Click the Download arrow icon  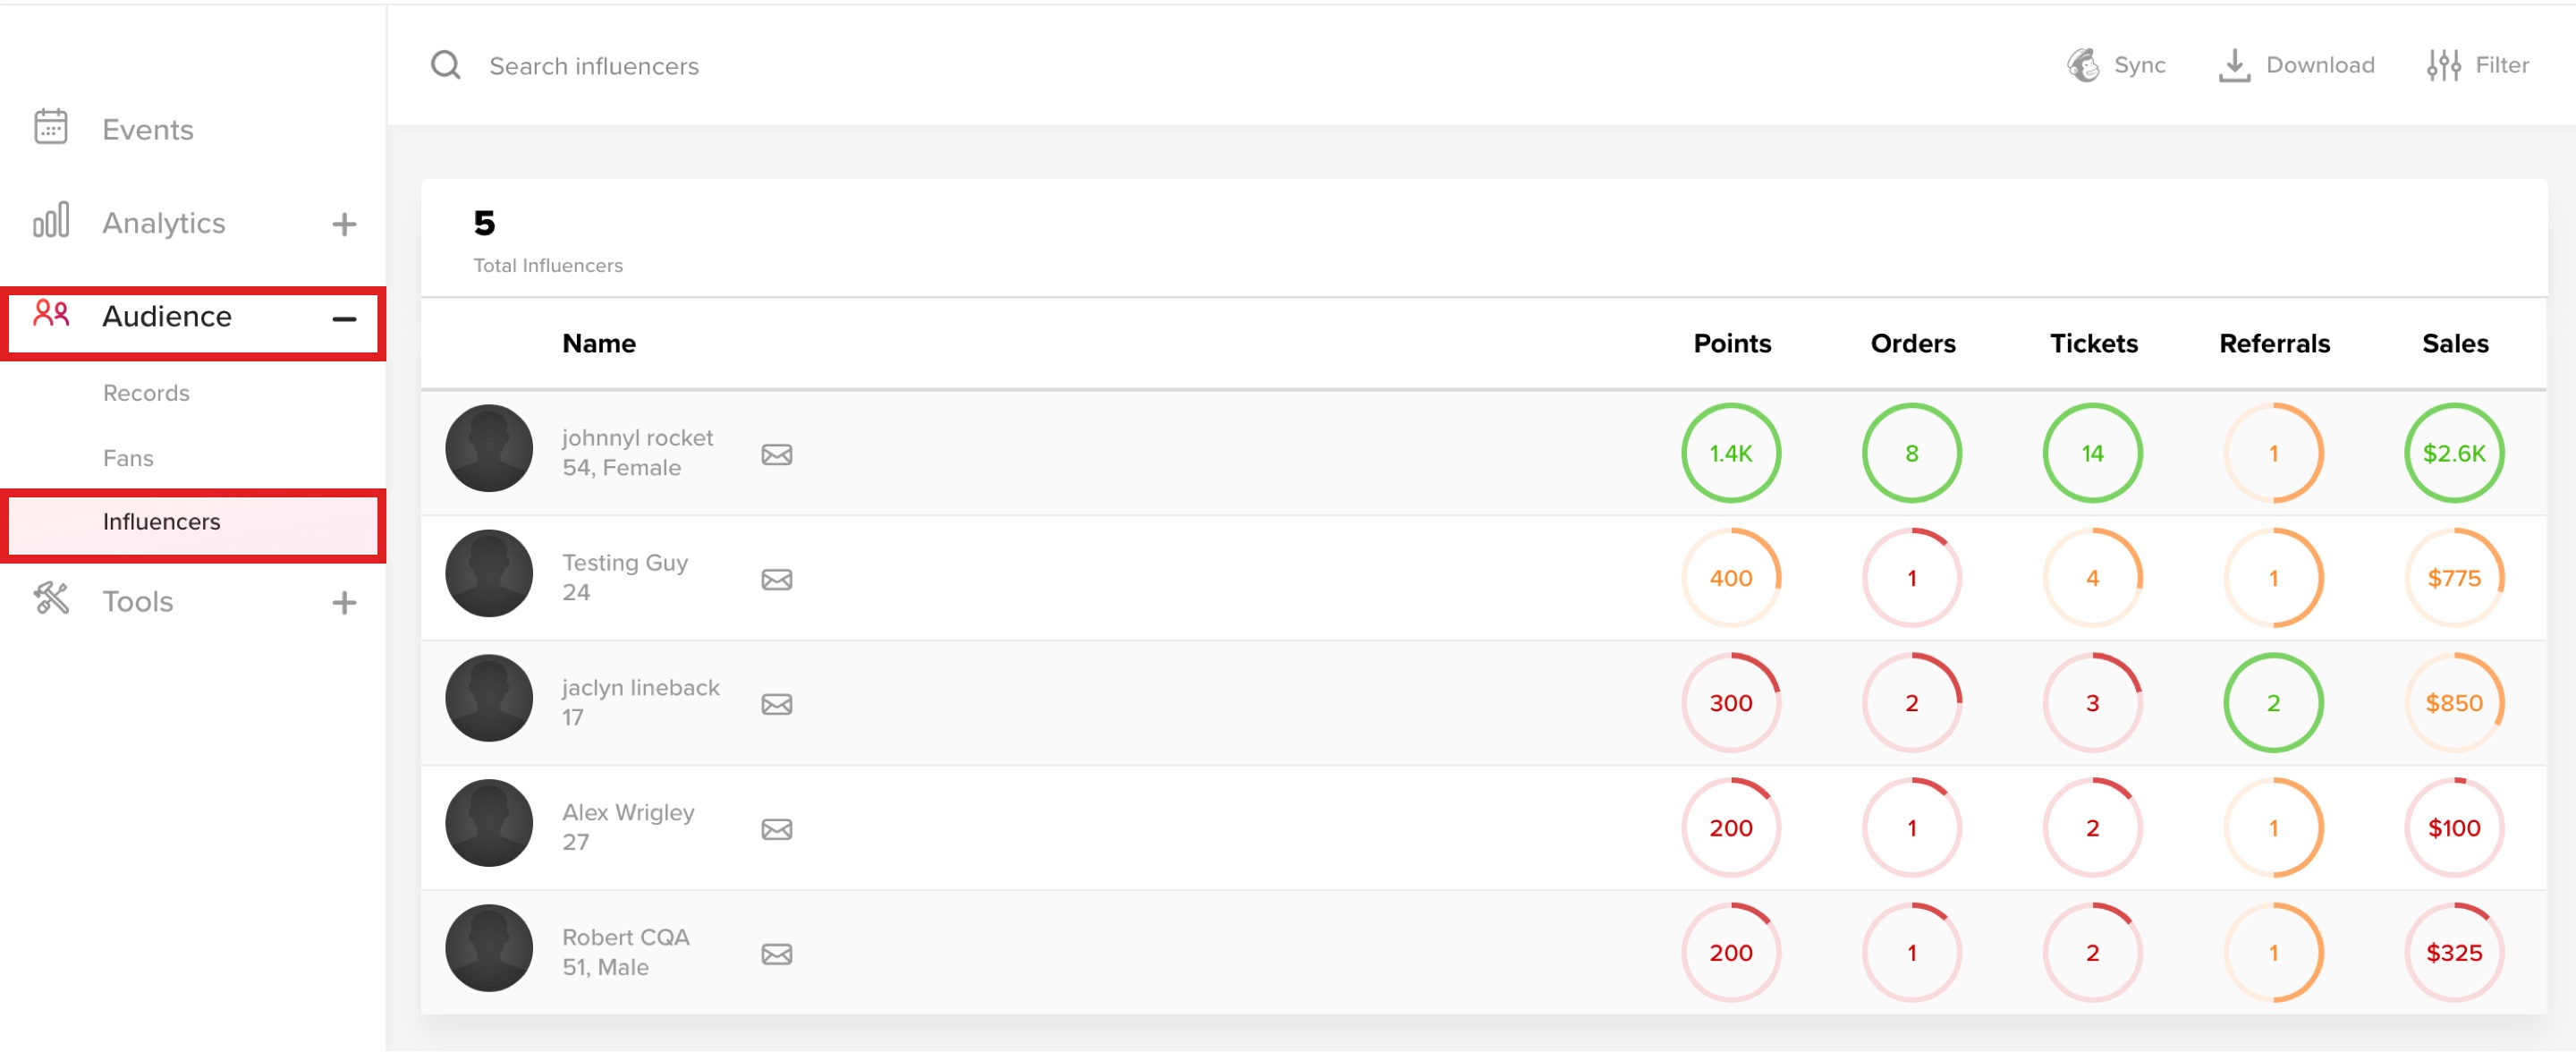2233,65
